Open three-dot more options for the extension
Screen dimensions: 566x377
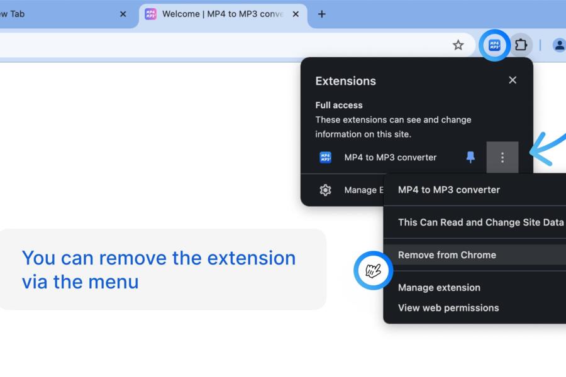click(x=502, y=158)
